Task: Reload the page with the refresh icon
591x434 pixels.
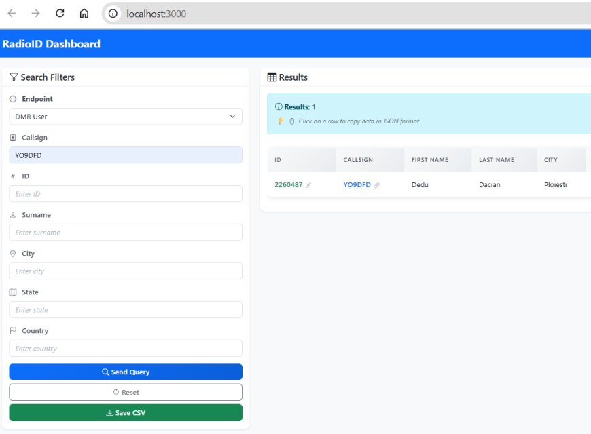Action: pyautogui.click(x=60, y=14)
